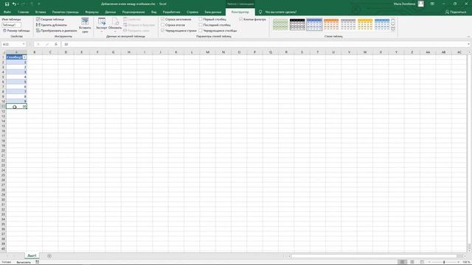Image resolution: width=472 pixels, height=265 pixels.
Task: Open the Лист1 sheet tab
Action: [x=32, y=255]
